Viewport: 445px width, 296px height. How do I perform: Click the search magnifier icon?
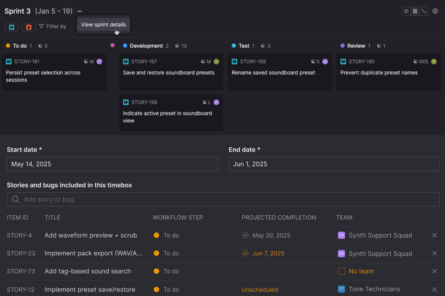coord(16,199)
